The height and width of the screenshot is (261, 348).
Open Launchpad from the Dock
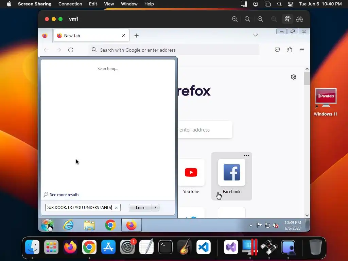tap(51, 247)
